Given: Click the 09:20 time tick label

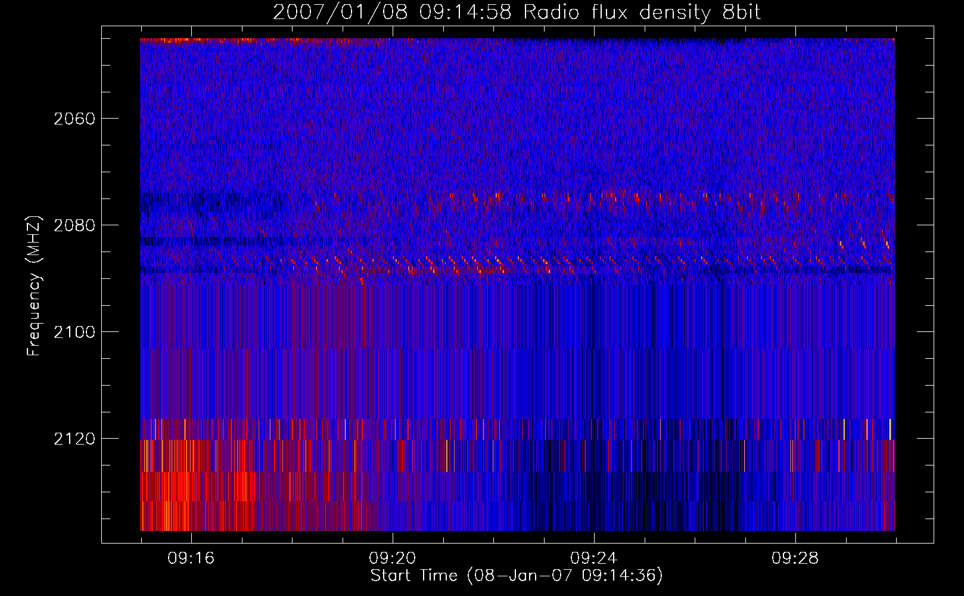Looking at the screenshot, I should (x=392, y=558).
